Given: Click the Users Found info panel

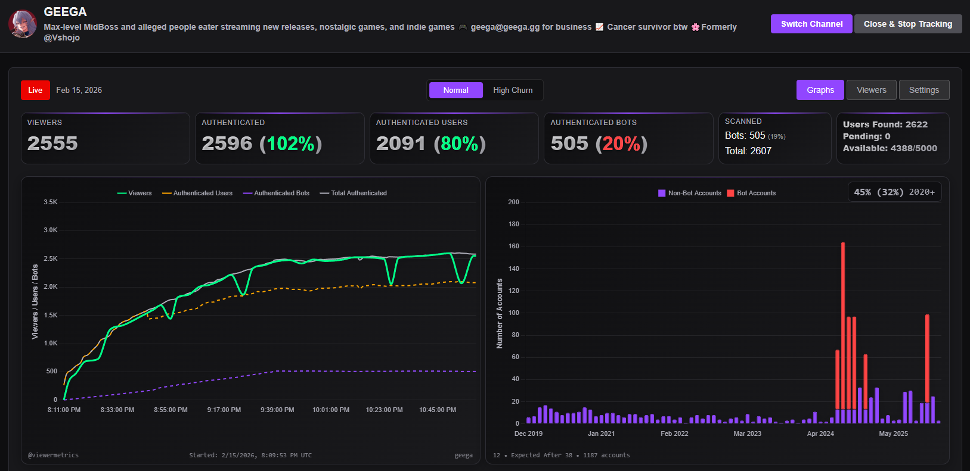Looking at the screenshot, I should (893, 138).
